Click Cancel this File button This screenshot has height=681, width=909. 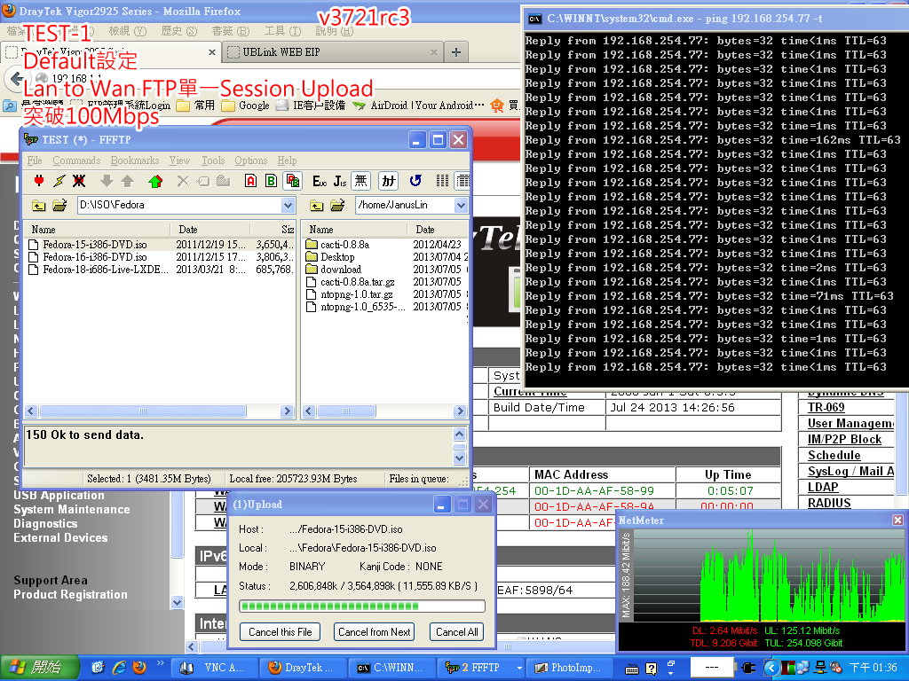(x=280, y=631)
